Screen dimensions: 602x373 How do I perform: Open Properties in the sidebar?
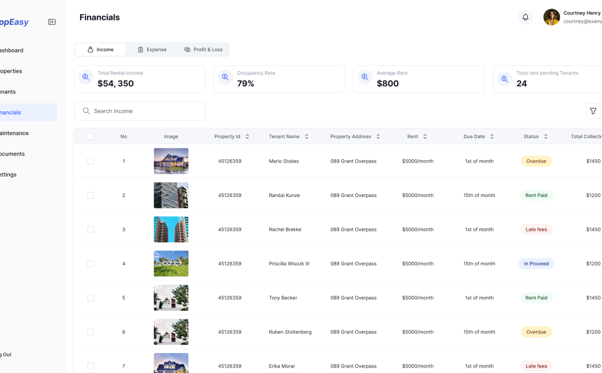tap(11, 71)
